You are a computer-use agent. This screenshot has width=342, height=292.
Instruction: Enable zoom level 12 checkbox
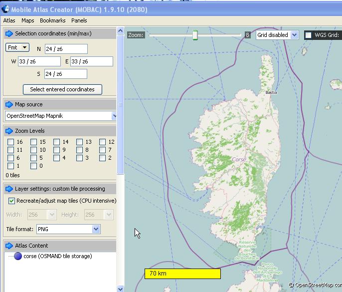click(102, 142)
